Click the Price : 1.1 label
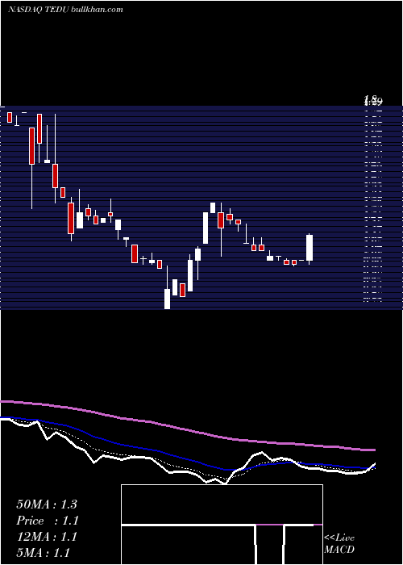 pos(48,521)
